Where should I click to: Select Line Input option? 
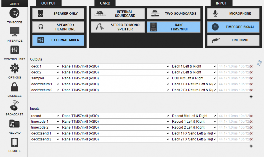point(233,40)
